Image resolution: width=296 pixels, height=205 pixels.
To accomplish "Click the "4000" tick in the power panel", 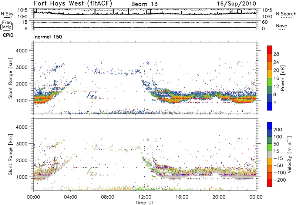I will click(22, 51).
